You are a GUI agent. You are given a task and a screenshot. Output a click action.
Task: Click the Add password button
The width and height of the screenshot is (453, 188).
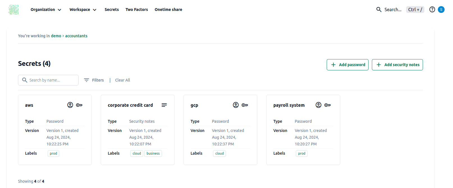pos(347,65)
